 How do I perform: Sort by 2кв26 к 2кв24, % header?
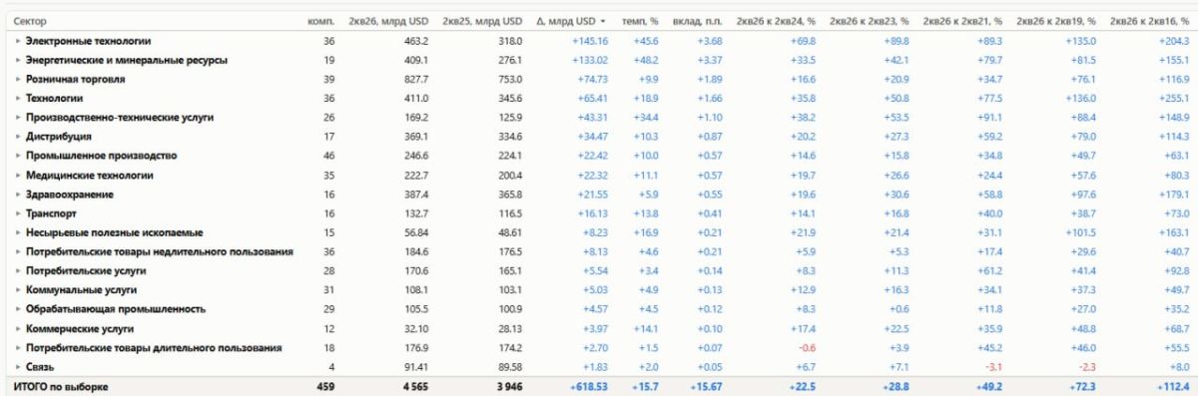tap(776, 21)
